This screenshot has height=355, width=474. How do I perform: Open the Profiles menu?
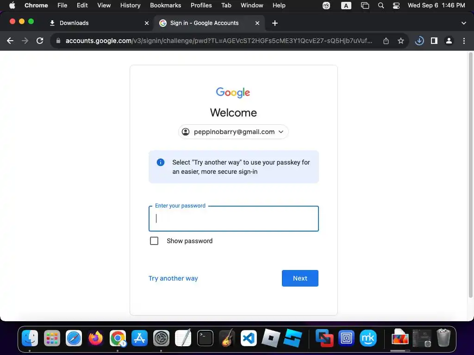(x=201, y=6)
